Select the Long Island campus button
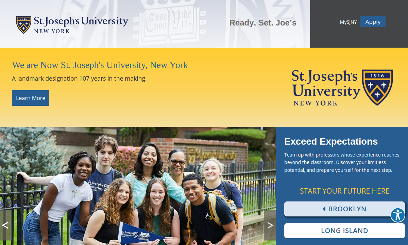The width and height of the screenshot is (408, 245). 344,231
